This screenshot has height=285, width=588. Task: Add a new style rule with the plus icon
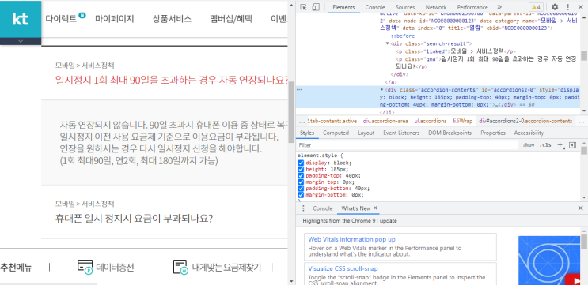[560, 145]
